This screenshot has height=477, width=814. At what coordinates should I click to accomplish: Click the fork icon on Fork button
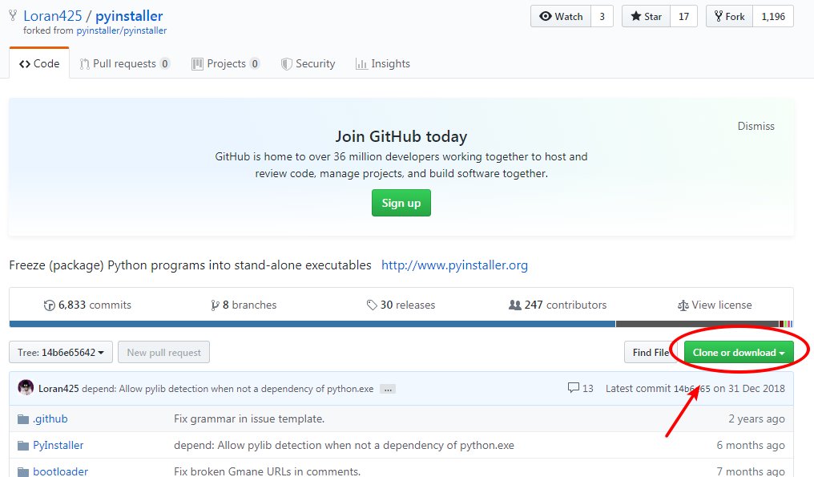[719, 16]
